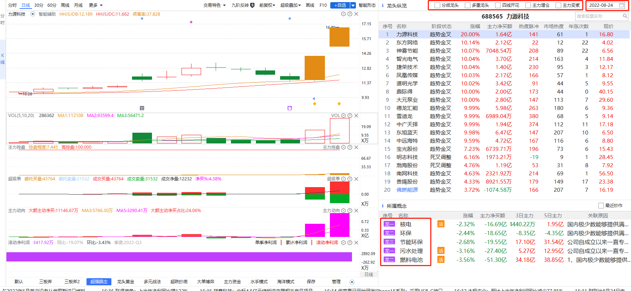Click the purple 滚动净利润 bar
The width and height of the screenshot is (631, 291).
[x=179, y=257]
